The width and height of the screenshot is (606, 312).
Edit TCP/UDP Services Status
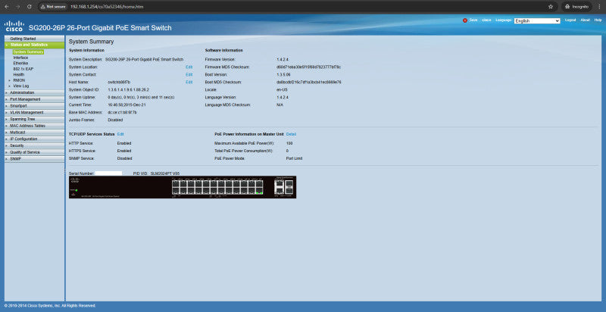click(120, 134)
